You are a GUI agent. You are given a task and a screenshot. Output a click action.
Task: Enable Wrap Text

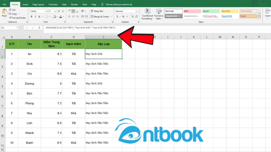click(97, 11)
